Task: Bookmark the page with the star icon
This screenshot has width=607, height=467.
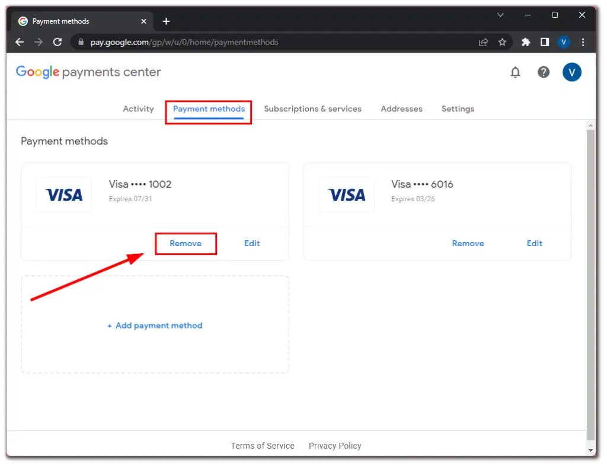Action: [502, 42]
